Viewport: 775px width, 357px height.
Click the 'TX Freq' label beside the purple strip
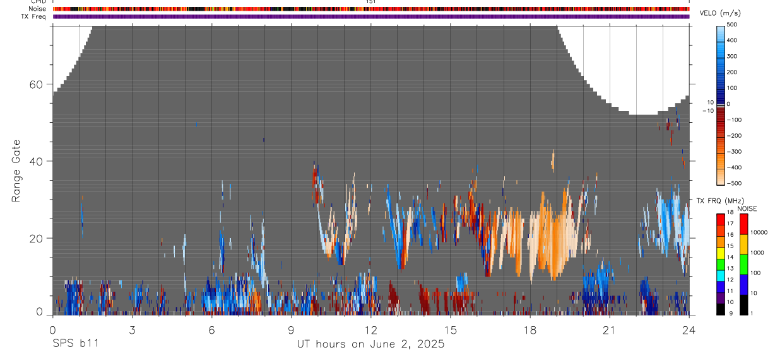(34, 16)
